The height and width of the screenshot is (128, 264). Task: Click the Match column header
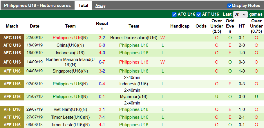12,26
